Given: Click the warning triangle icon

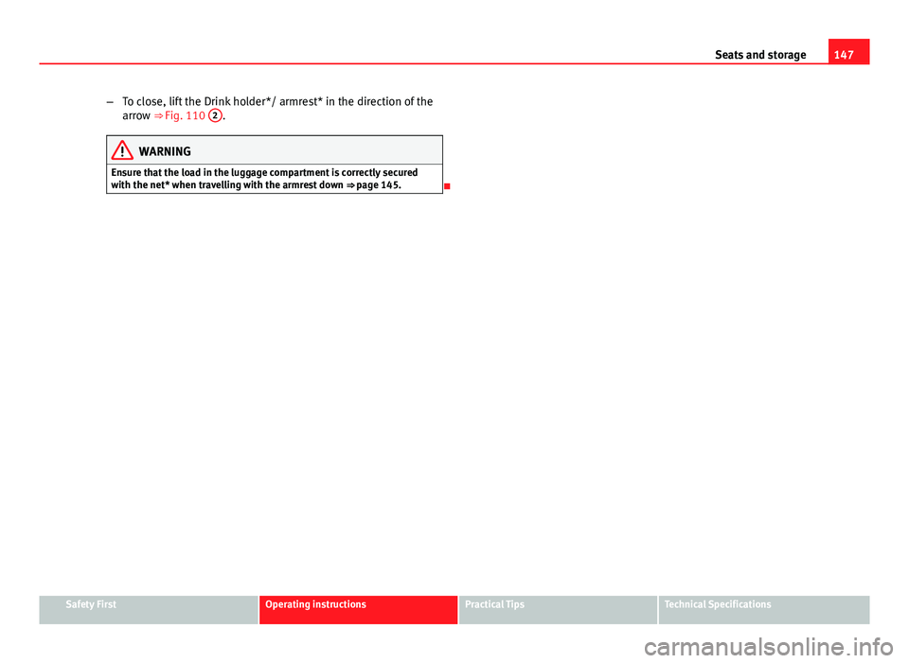Looking at the screenshot, I should [x=122, y=150].
